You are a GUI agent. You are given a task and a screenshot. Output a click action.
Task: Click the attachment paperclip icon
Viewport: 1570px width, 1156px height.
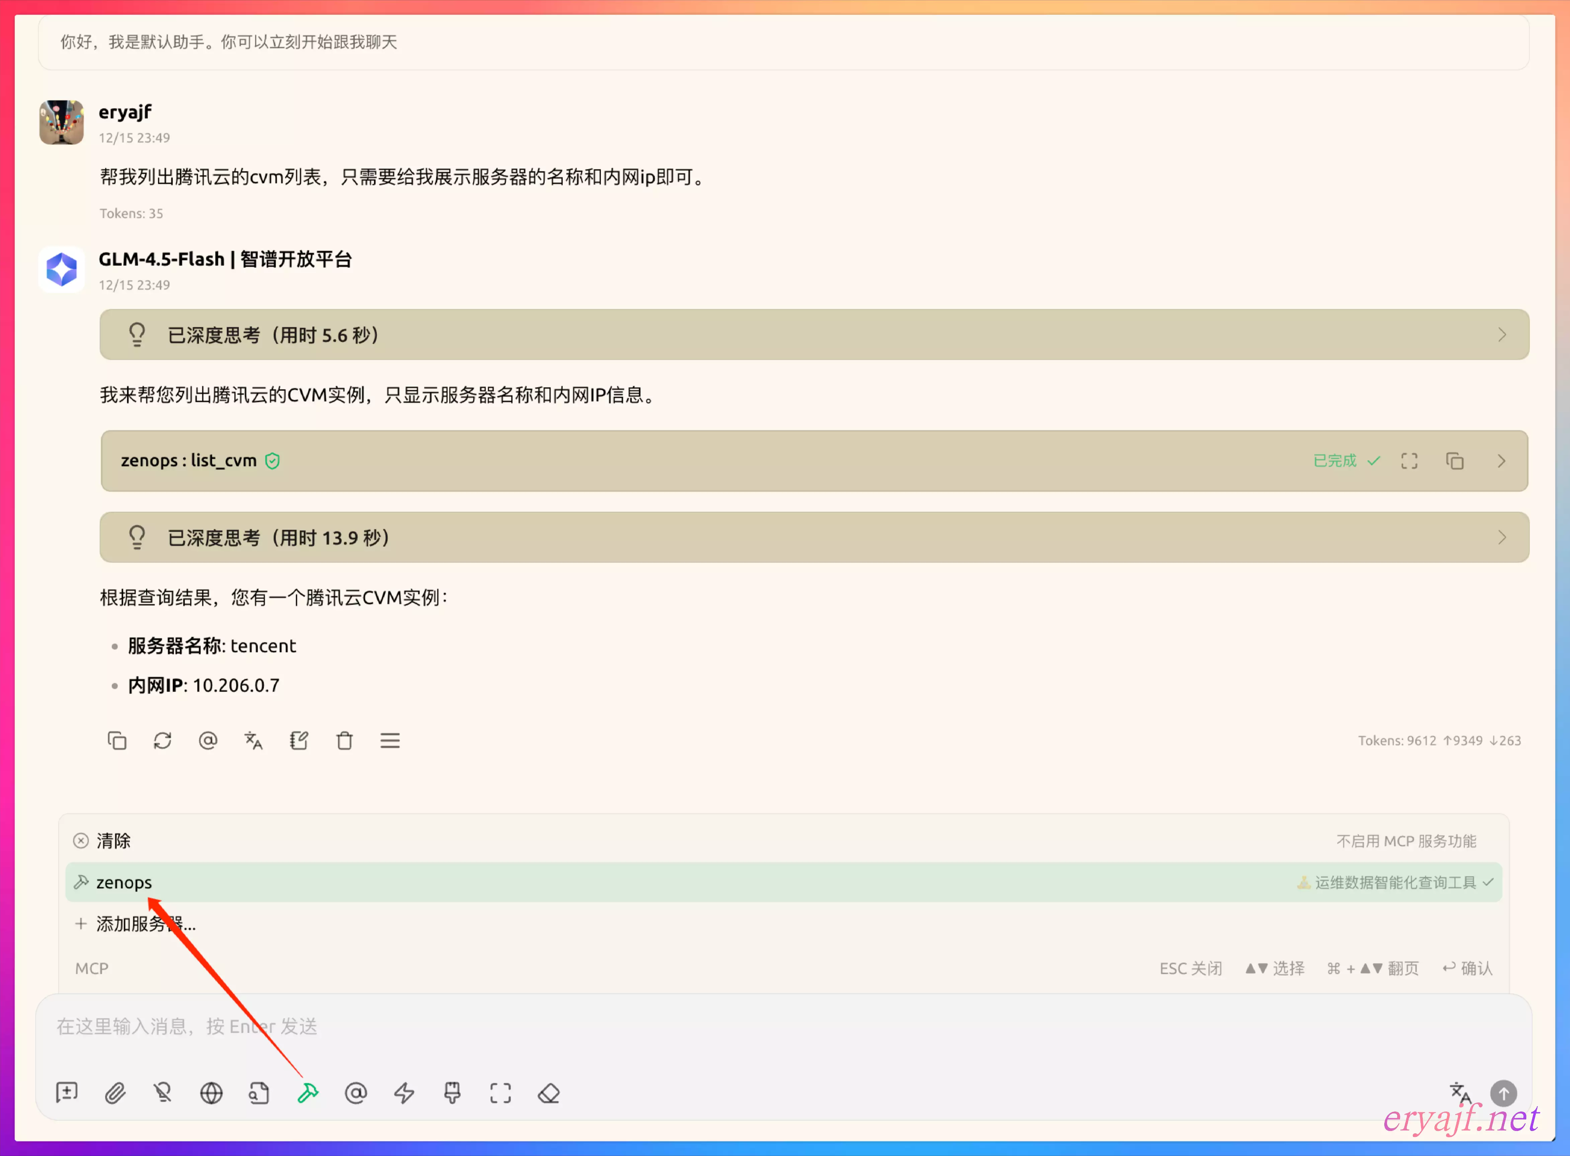tap(115, 1092)
